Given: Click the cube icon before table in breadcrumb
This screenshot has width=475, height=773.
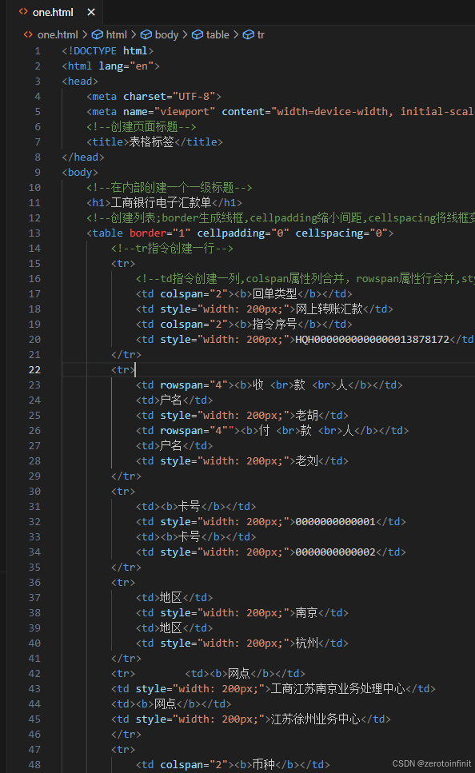Looking at the screenshot, I should coord(198,34).
